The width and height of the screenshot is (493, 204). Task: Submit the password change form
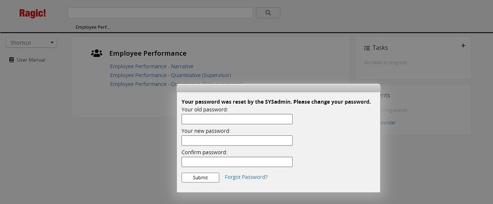(x=200, y=178)
